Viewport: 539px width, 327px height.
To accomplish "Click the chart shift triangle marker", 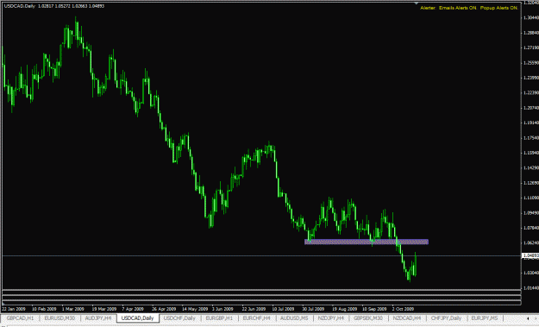I will pyautogui.click(x=416, y=3).
